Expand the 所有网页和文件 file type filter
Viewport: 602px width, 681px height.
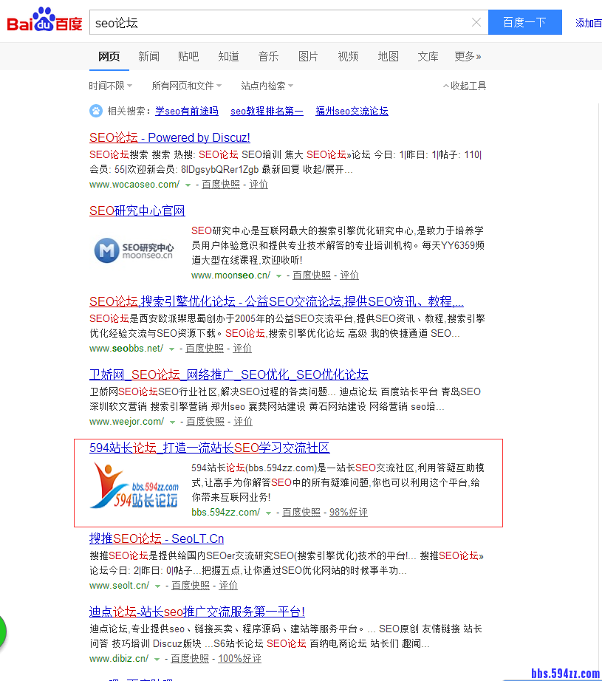[x=186, y=86]
